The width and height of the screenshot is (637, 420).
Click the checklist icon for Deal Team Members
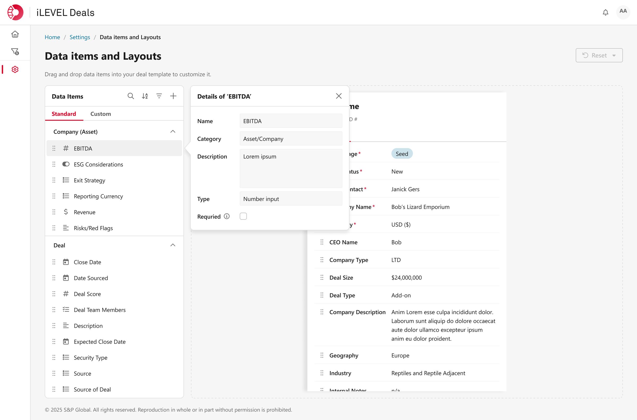click(x=66, y=310)
